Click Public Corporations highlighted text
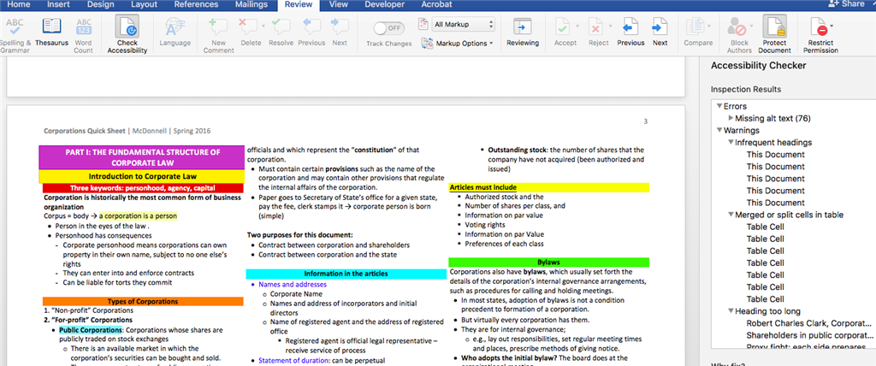876x366 pixels. click(x=91, y=330)
